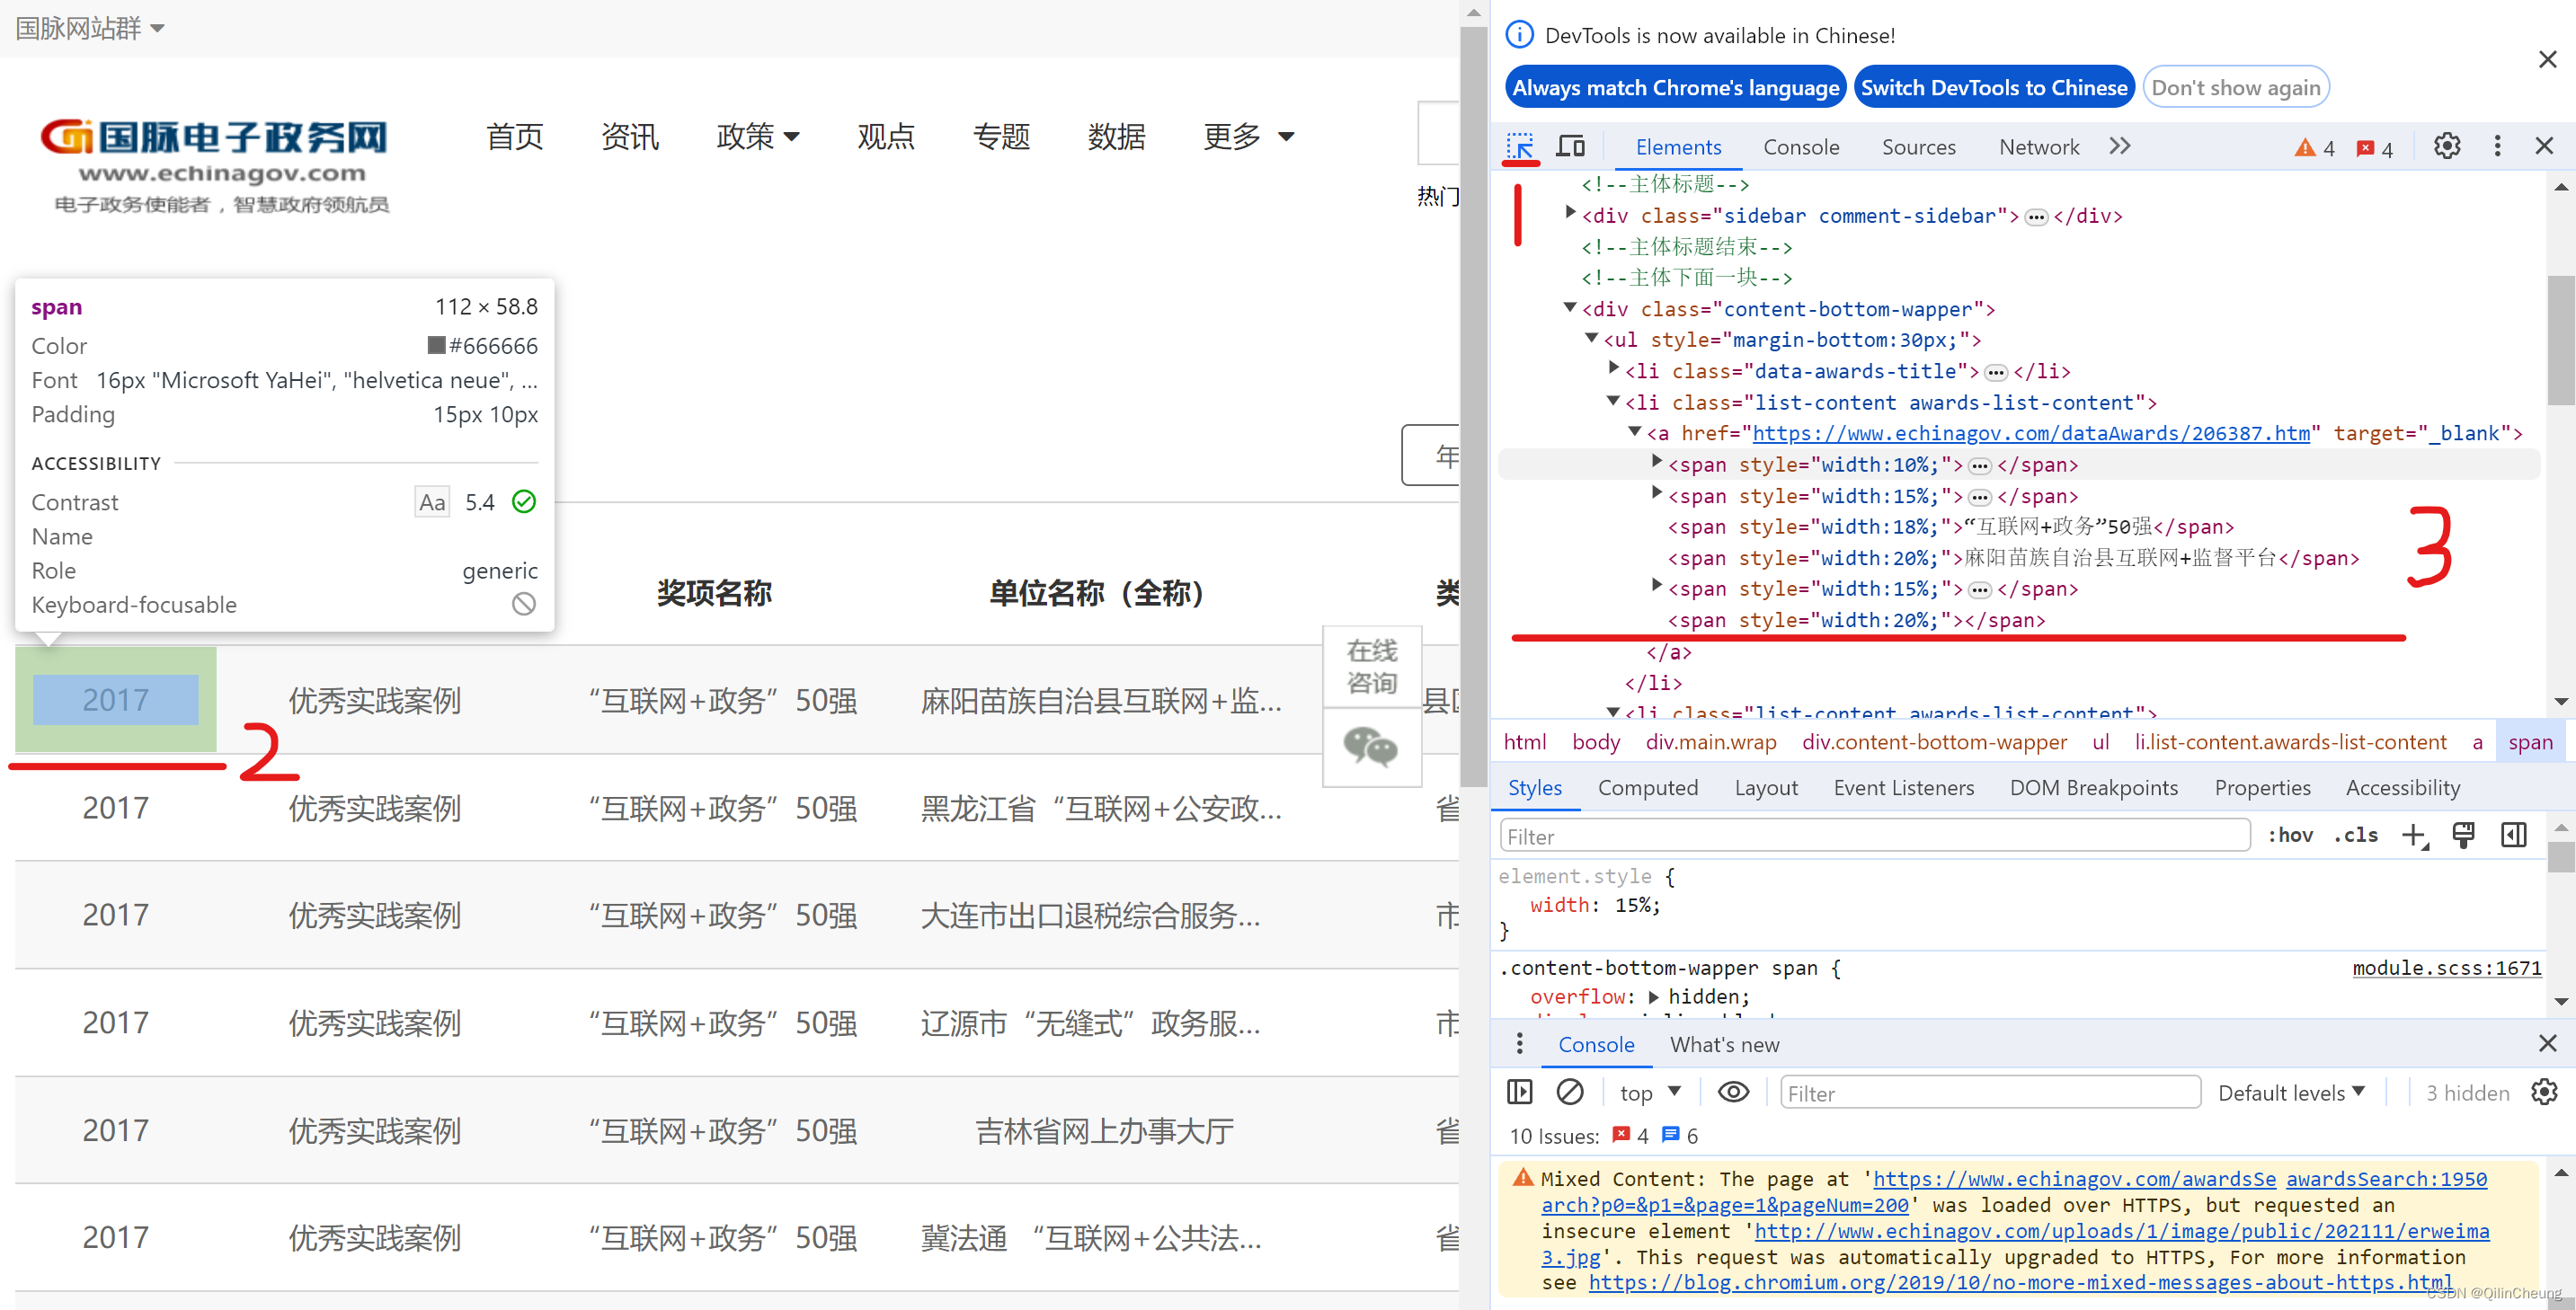Open the 更多 nav dropdown
The height and width of the screenshot is (1310, 2576).
[x=1248, y=136]
